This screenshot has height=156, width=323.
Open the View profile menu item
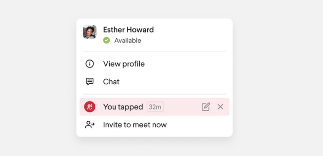(124, 64)
